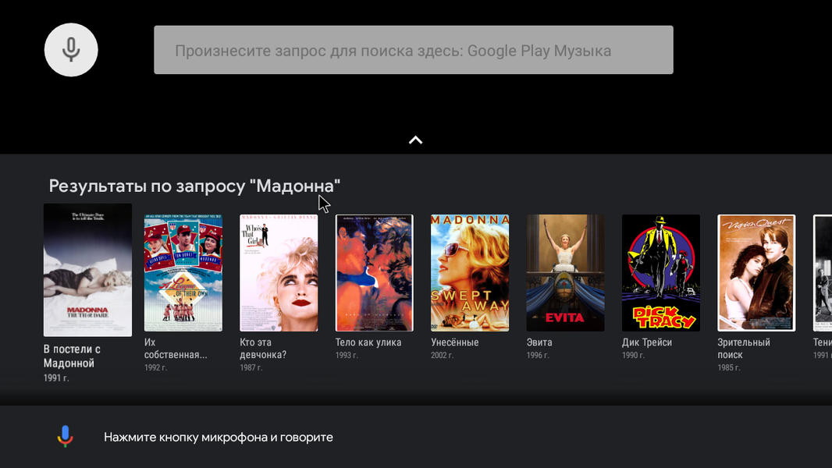
Task: Open the A League of Their Own poster
Action: pyautogui.click(x=183, y=273)
